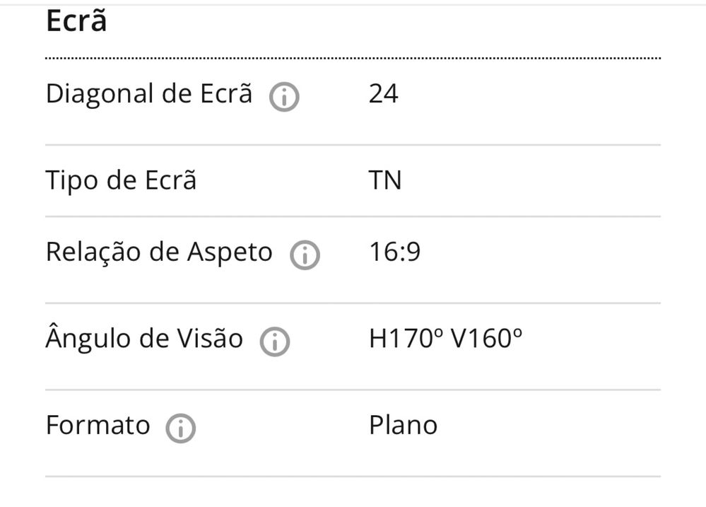The width and height of the screenshot is (706, 507).
Task: Click the TN screen type value
Action: point(385,180)
